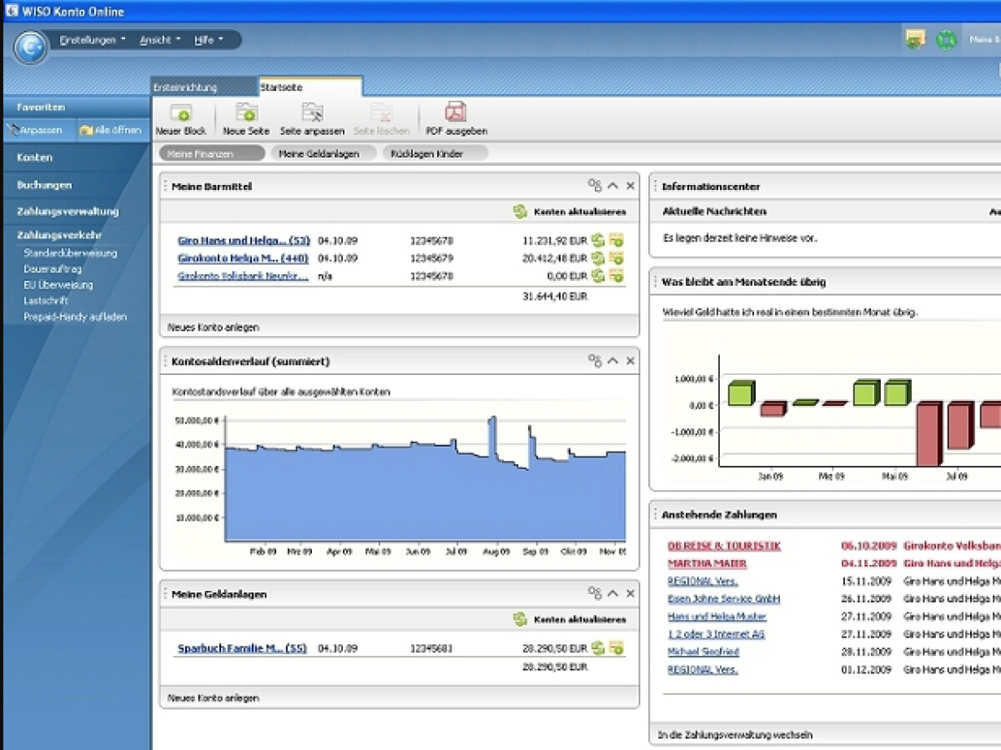Screen dimensions: 1001x750
Task: Click the Neuer Block toolbar icon
Action: coord(180,113)
